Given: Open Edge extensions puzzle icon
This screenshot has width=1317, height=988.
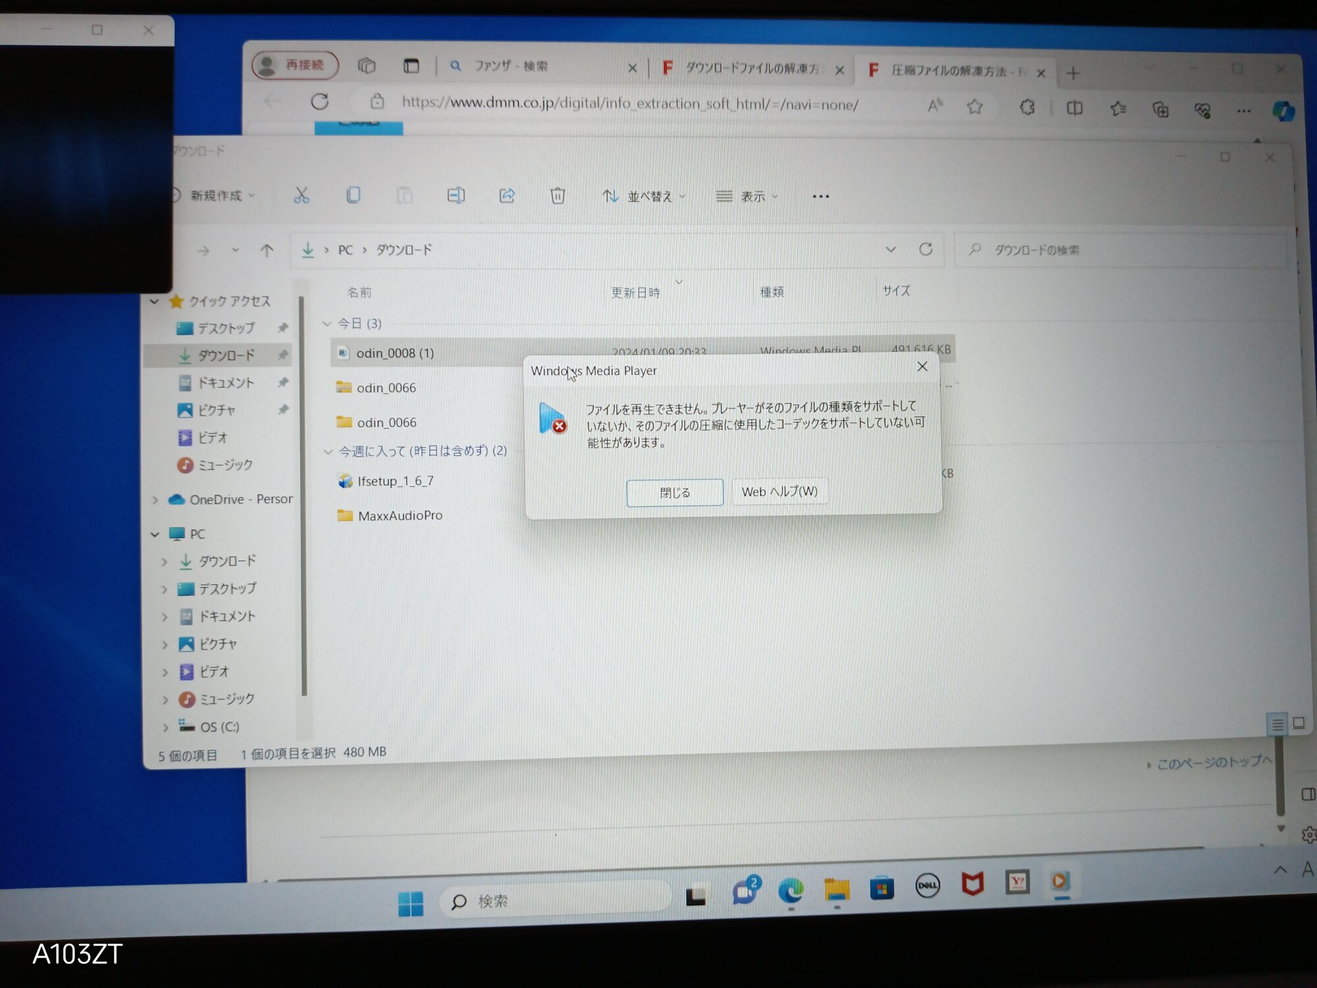Looking at the screenshot, I should pos(1027,107).
